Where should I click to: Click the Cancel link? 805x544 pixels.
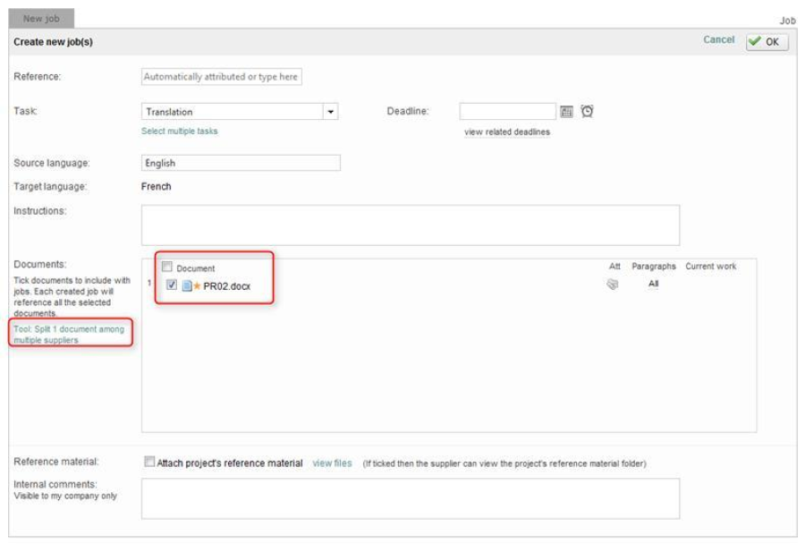pos(718,40)
